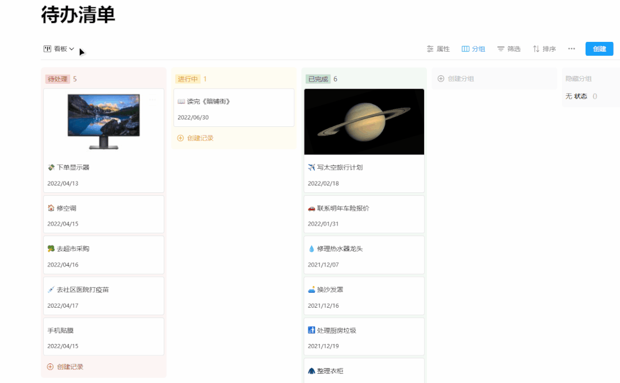Image resolution: width=620 pixels, height=383 pixels.
Task: Click the 分组 column-grouping icon
Action: pos(464,49)
